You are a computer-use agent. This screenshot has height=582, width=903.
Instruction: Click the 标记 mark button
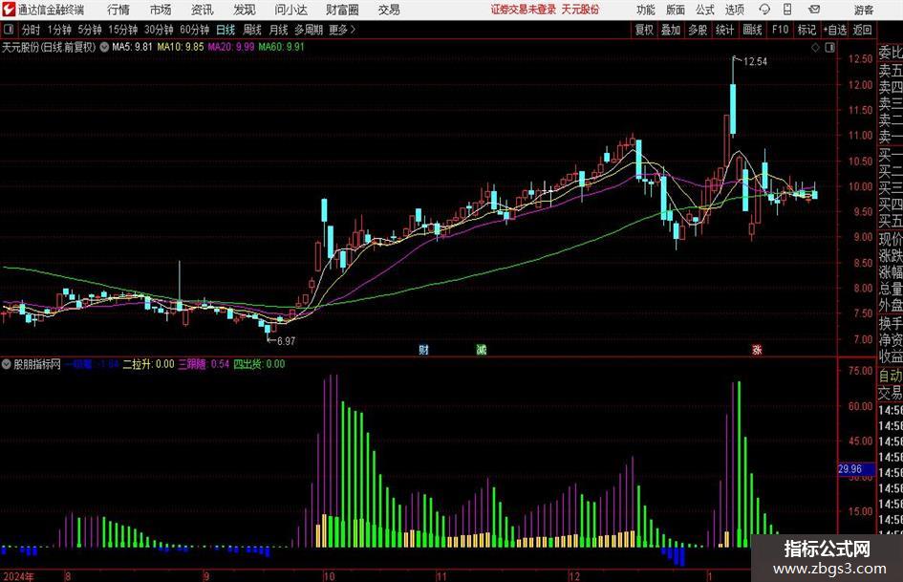coord(806,30)
